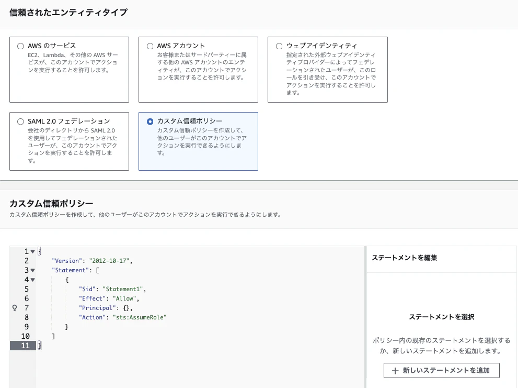Click the "Action" key on line 8
The width and height of the screenshot is (518, 388).
(x=92, y=317)
